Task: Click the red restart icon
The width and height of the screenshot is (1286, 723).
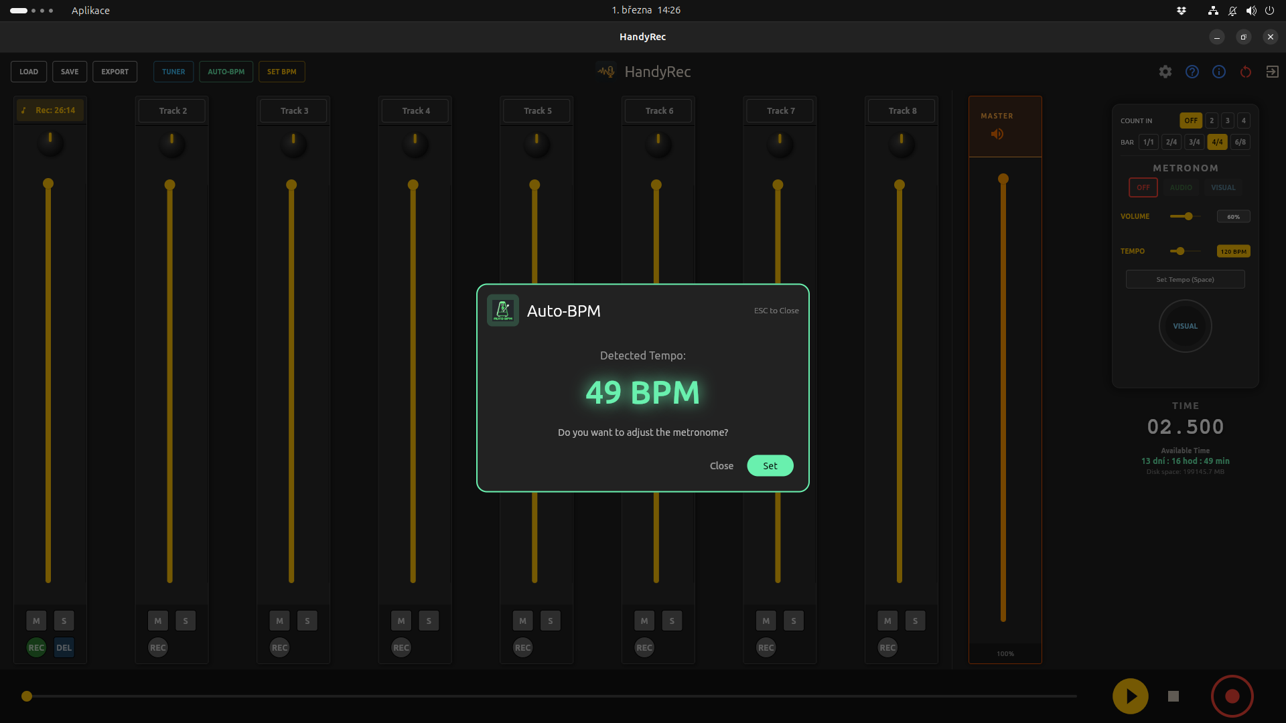Action: (x=1246, y=72)
